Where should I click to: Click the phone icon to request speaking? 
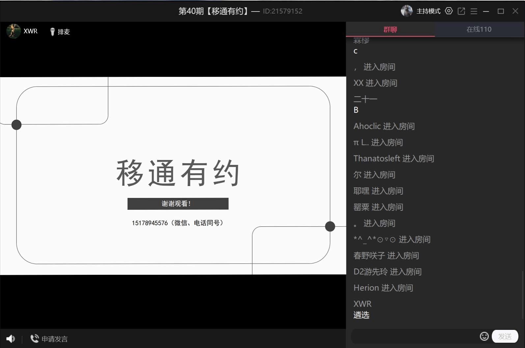point(34,339)
